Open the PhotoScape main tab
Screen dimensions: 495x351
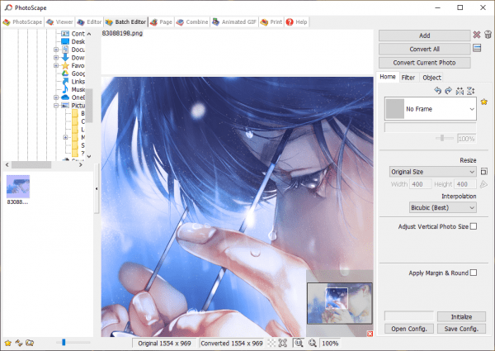pyautogui.click(x=22, y=21)
